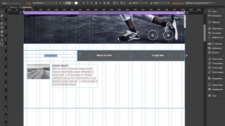This screenshot has height=126, width=225.
Task: Select the Zoom magnifier tool
Action: (2, 35)
